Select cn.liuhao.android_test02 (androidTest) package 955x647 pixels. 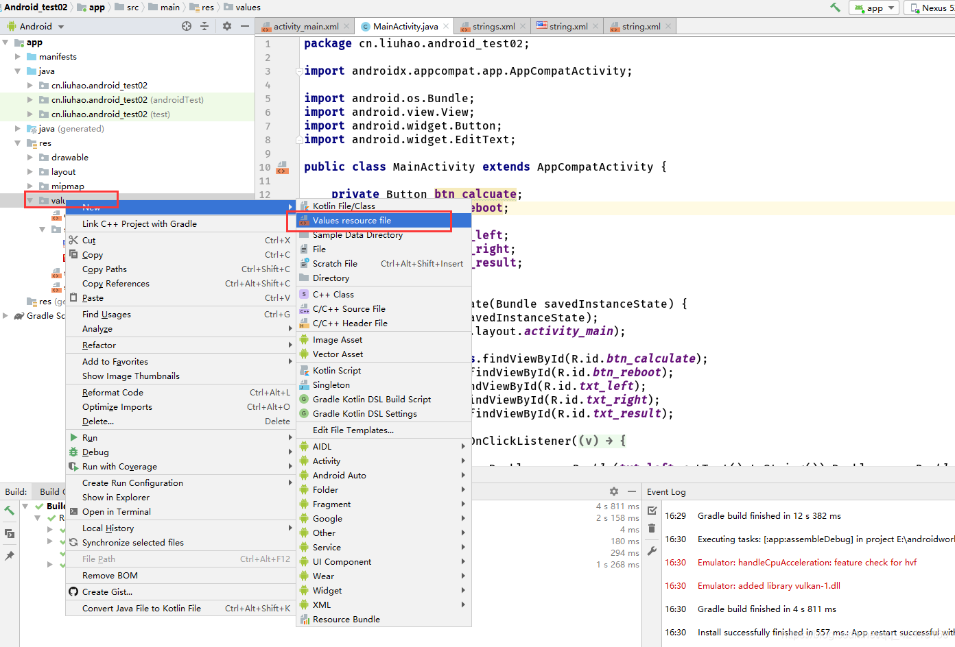click(x=128, y=100)
